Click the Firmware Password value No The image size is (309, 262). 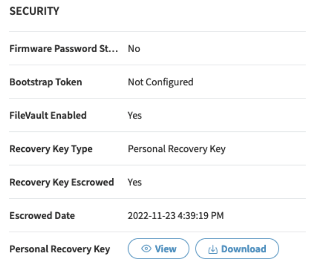pyautogui.click(x=134, y=49)
